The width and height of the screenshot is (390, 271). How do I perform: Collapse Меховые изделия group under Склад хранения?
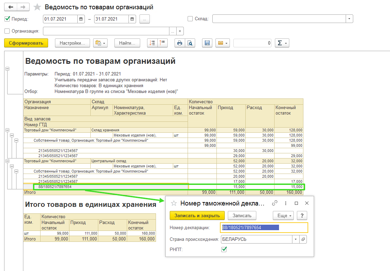point(12,135)
